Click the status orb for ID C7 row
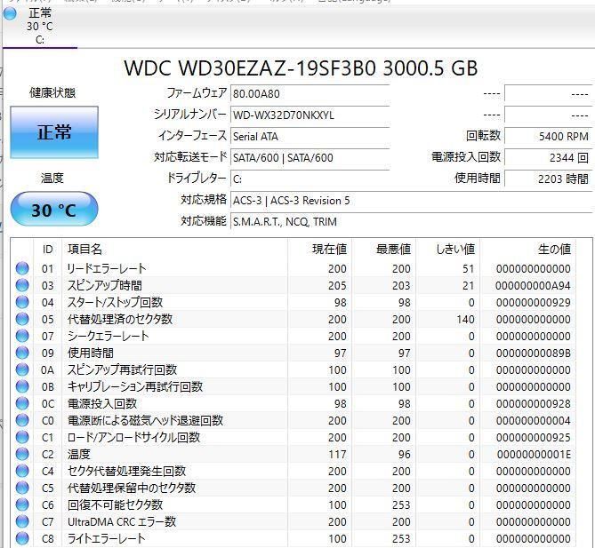Screen dimensions: 595x548 (x=22, y=521)
